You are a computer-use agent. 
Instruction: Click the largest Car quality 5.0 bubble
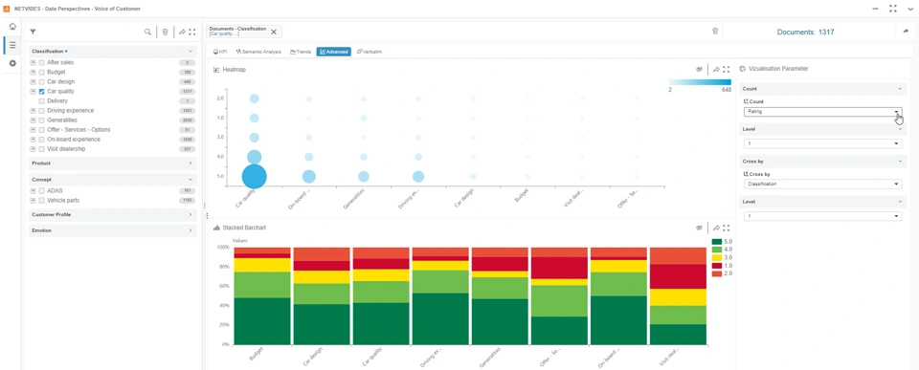254,176
